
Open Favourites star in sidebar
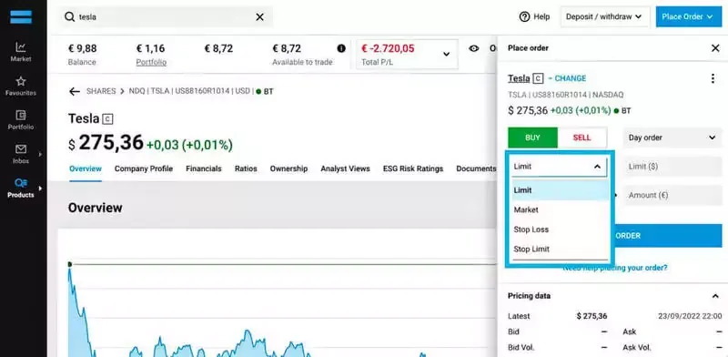click(21, 86)
